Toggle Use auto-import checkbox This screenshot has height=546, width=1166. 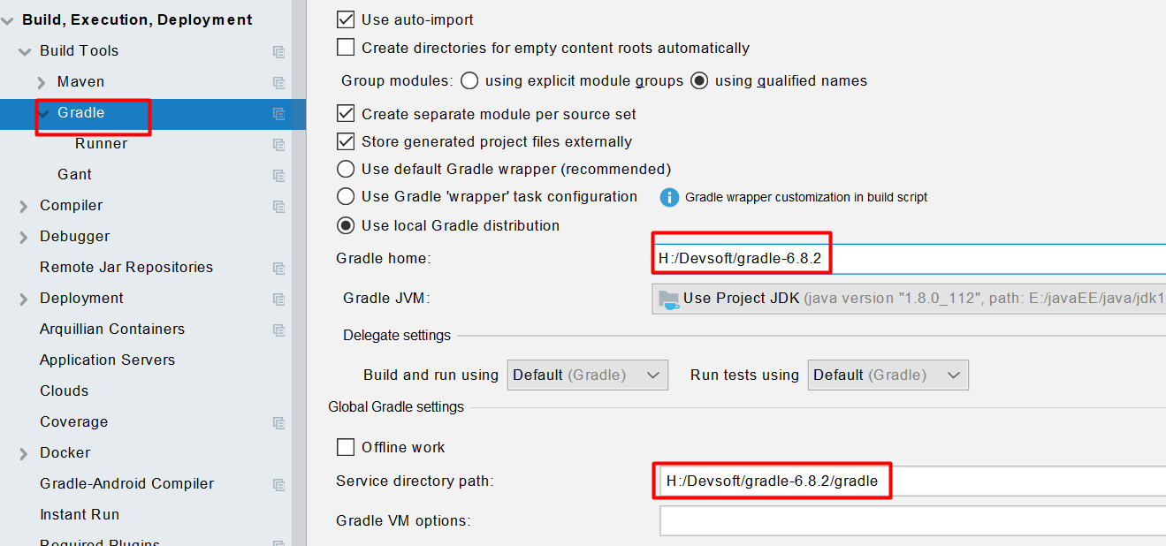click(346, 19)
